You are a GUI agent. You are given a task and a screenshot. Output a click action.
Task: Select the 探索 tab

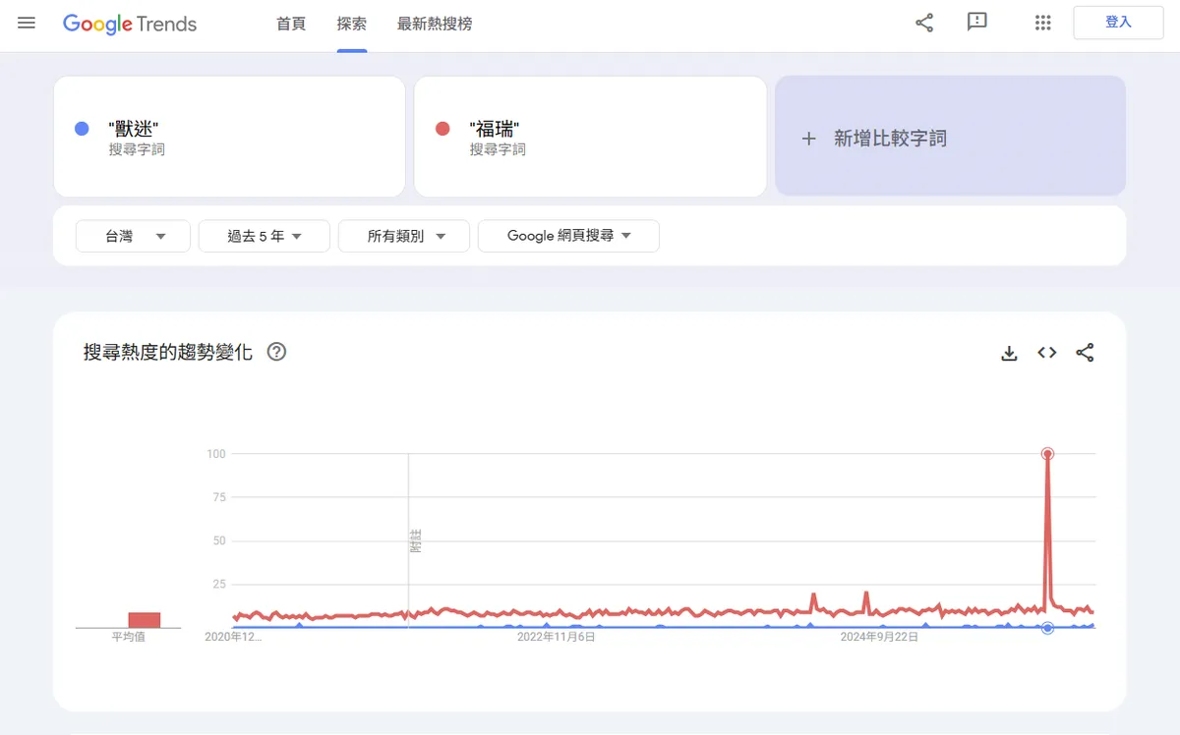[352, 24]
